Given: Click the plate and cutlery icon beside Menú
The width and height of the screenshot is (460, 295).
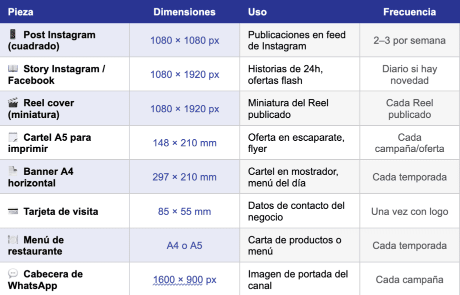Looking at the screenshot, I should [13, 239].
